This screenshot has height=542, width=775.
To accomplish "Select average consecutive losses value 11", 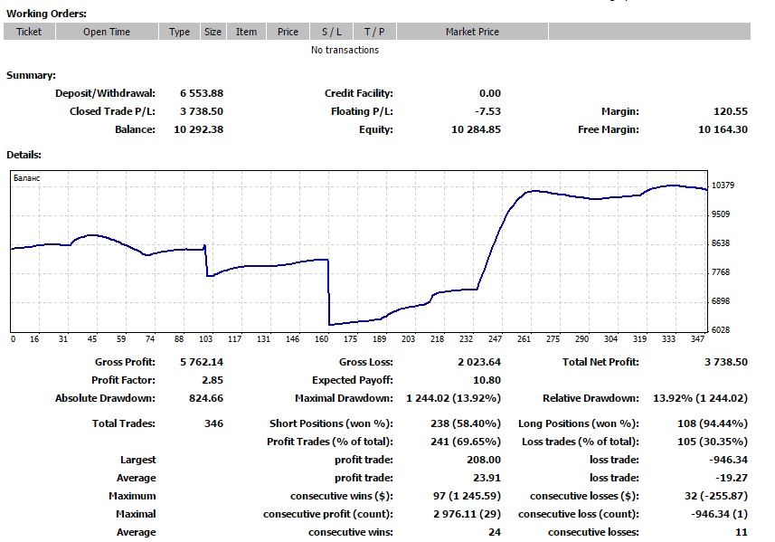I will click(x=742, y=532).
